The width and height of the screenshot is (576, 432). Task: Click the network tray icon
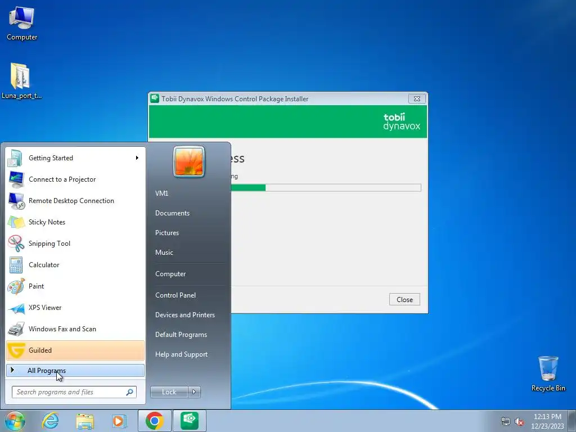pyautogui.click(x=506, y=421)
